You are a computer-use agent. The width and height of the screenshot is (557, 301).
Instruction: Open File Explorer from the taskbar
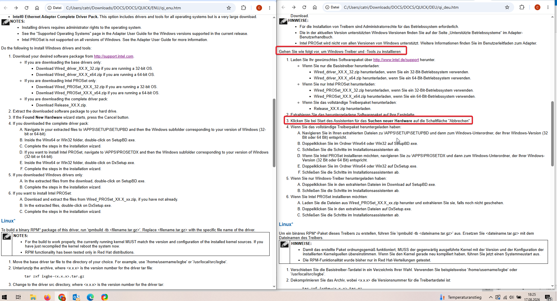click(x=33, y=297)
